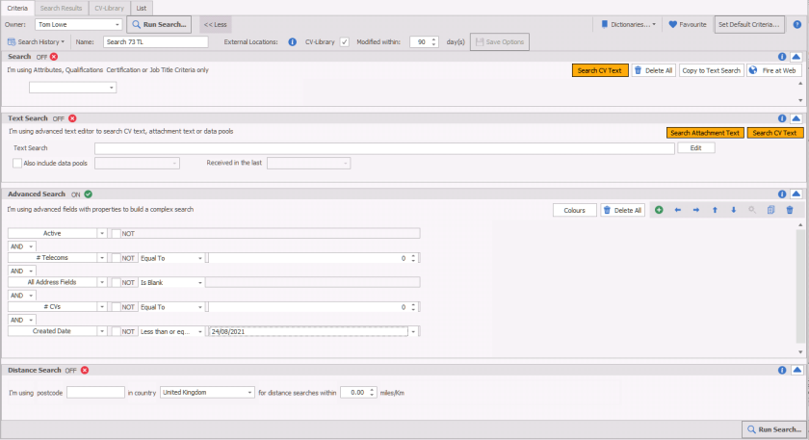Expand the Created Date date picker dropdown
The image size is (809, 440).
[x=413, y=331]
